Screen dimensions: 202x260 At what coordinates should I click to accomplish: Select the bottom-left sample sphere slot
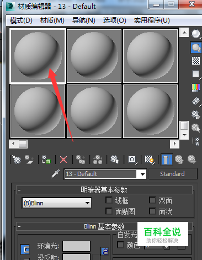[38, 111]
